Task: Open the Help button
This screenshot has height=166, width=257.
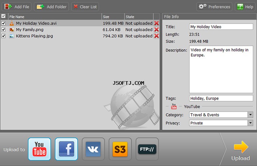Action: (245, 7)
